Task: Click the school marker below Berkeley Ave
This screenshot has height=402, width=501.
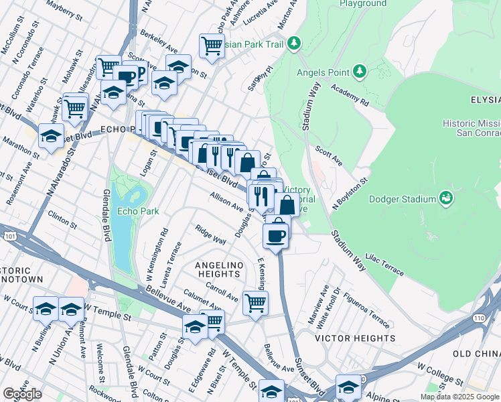Action: click(x=178, y=68)
